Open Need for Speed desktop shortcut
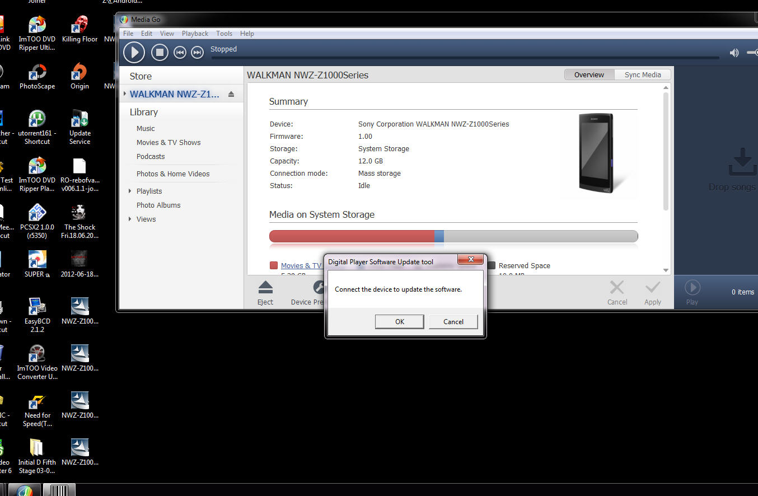Image resolution: width=758 pixels, height=496 pixels. [x=37, y=410]
